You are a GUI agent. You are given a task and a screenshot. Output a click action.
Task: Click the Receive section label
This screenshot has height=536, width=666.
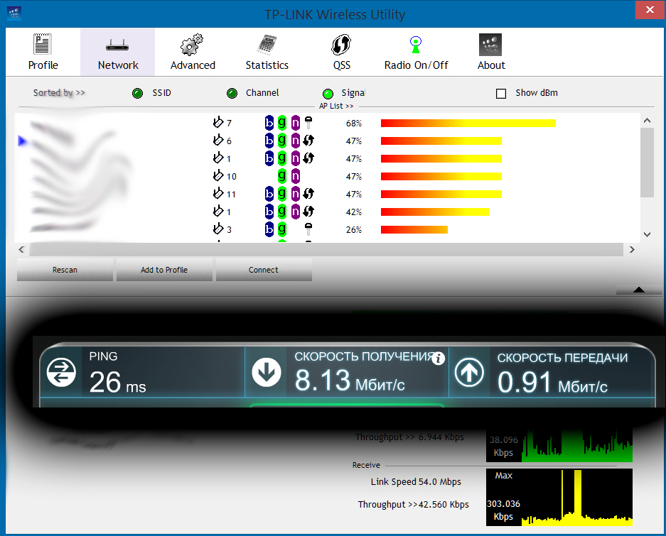[x=366, y=465]
